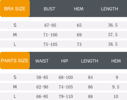Image resolution: width=127 pixels, height=100 pixels.
Task: Click pants hem value 9.5
Action: [116, 87]
